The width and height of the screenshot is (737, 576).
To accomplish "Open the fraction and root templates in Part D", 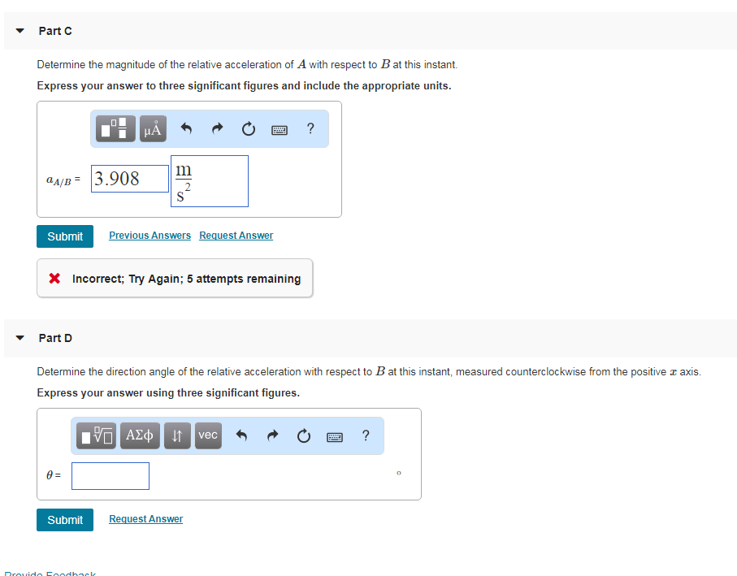I will click(x=97, y=435).
